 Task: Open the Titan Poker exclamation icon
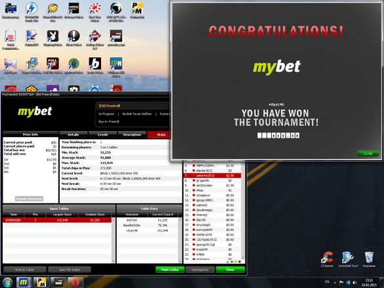pyautogui.click(x=74, y=38)
